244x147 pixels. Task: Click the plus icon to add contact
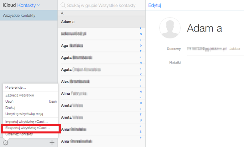pyautogui.click(x=52, y=142)
